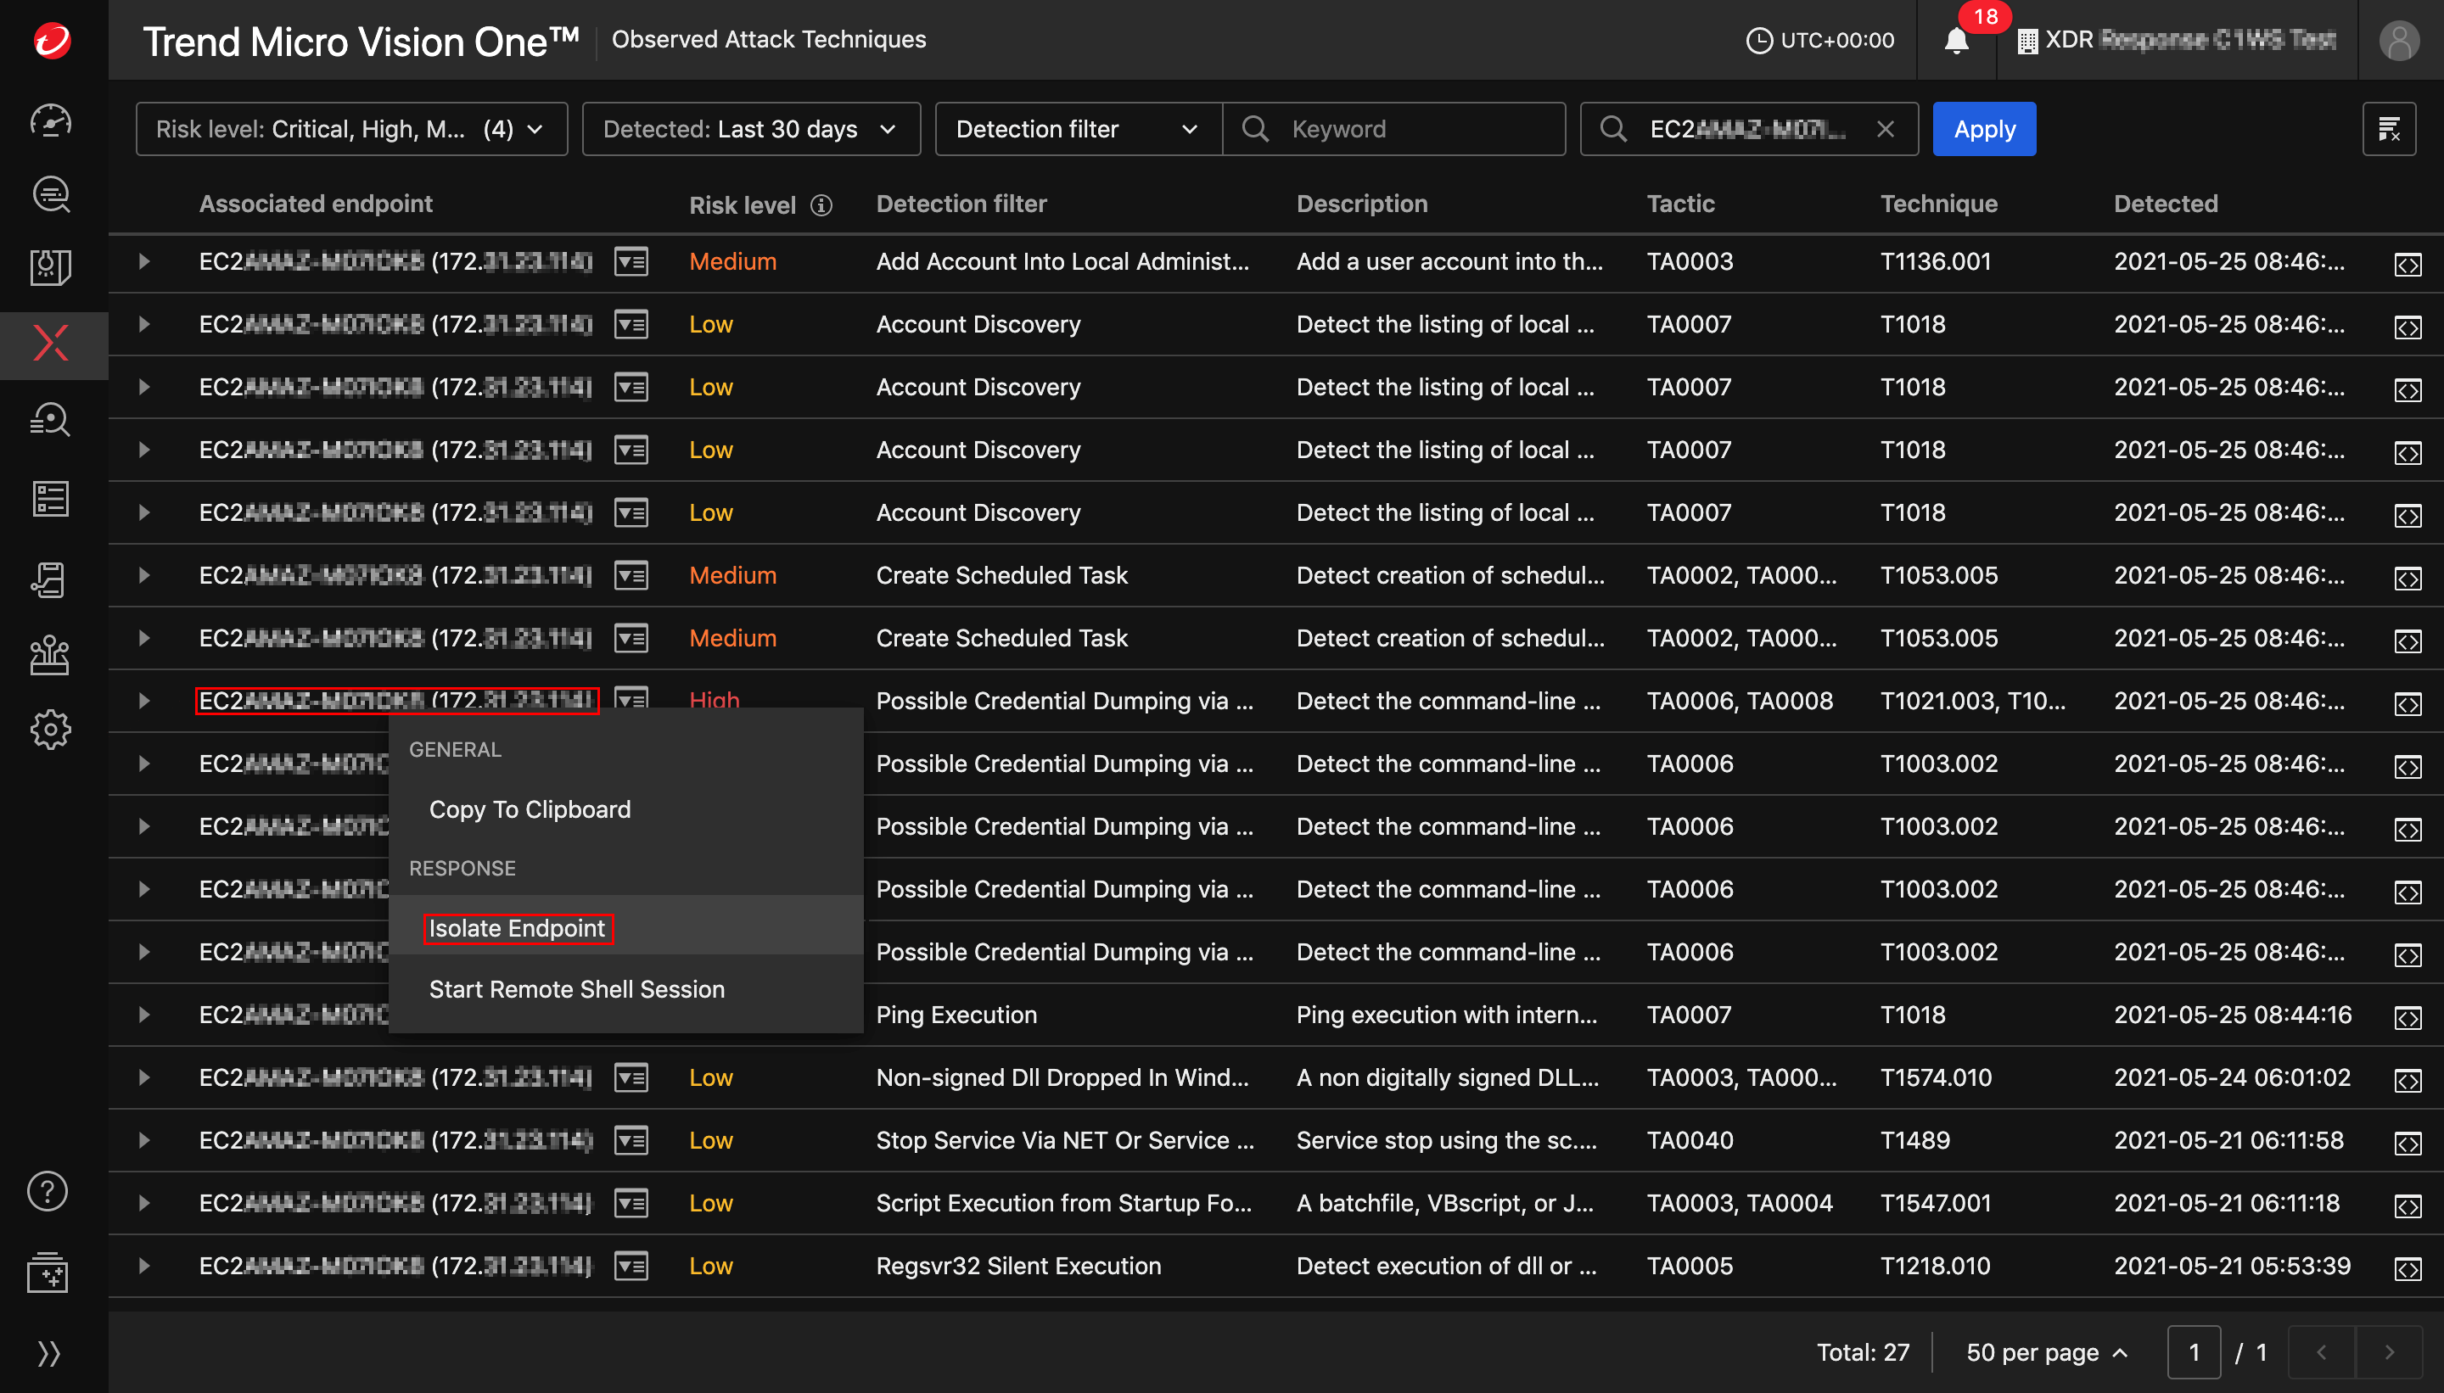The image size is (2444, 1393).
Task: Open the settings gear in the sidebar
Action: [x=50, y=730]
